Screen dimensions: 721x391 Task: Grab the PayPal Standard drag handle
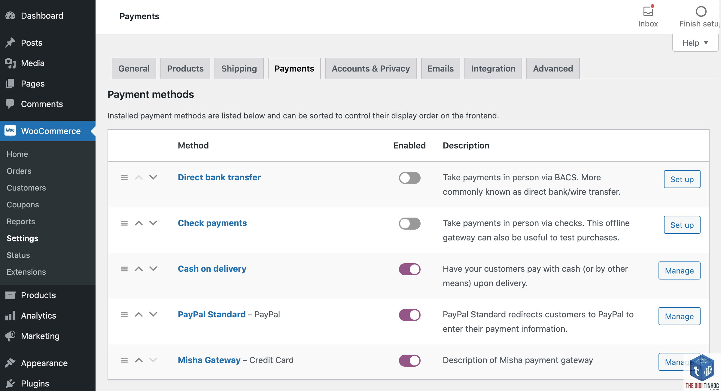tap(124, 315)
